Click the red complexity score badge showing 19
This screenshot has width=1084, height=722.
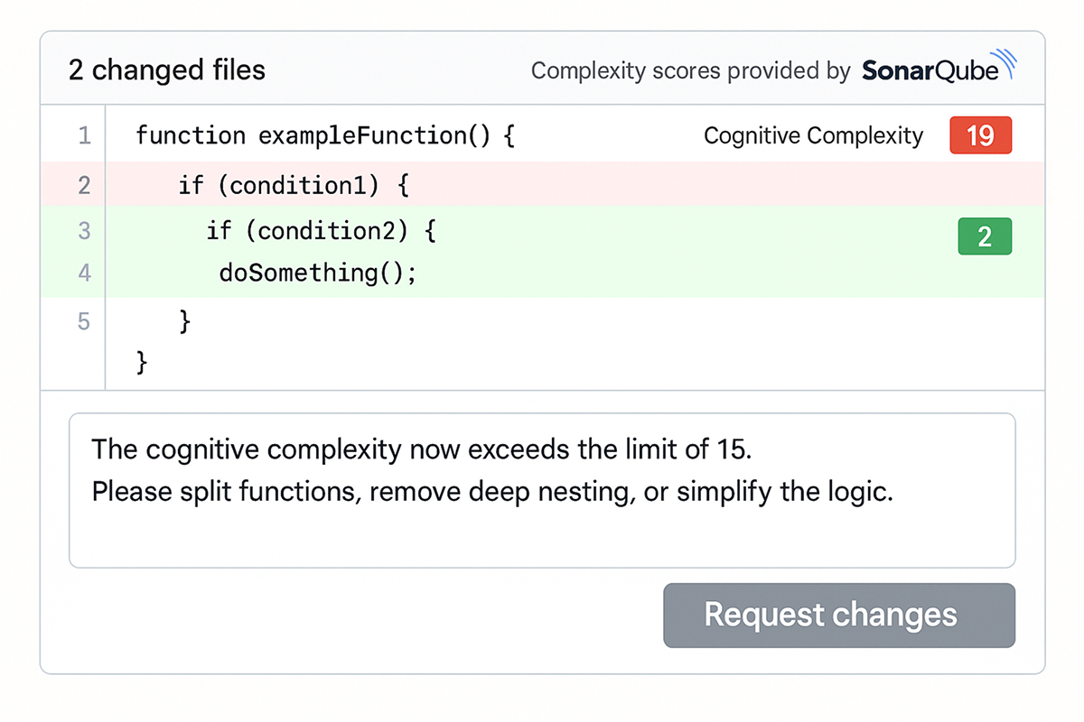(x=981, y=135)
